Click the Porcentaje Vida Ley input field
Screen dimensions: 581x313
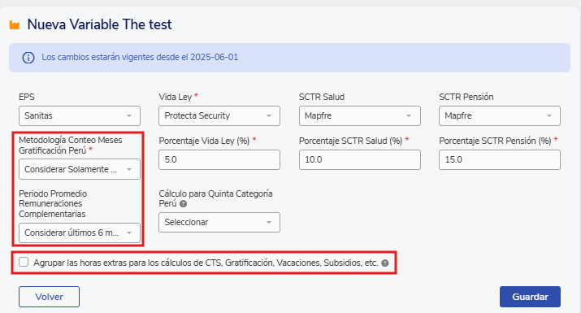(219, 160)
